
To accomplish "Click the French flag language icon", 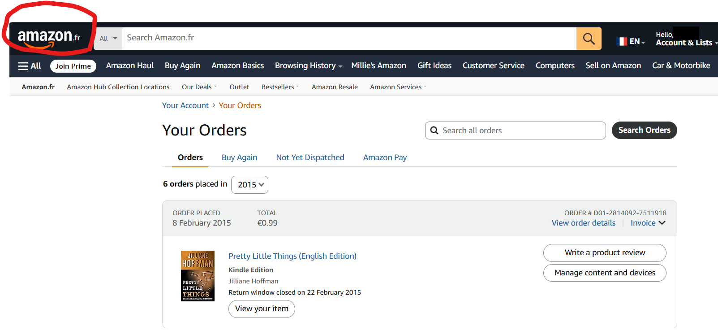I will pos(622,41).
